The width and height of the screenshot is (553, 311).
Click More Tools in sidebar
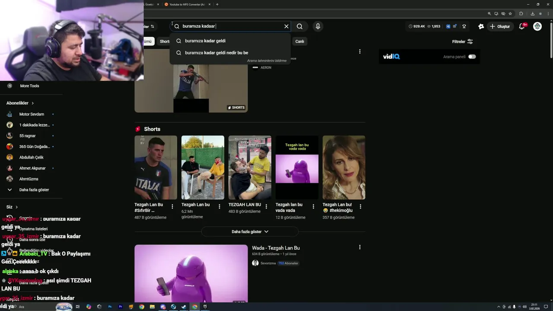tap(29, 86)
